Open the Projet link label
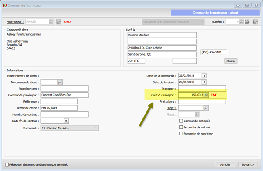263x171 pixels. pos(171,108)
